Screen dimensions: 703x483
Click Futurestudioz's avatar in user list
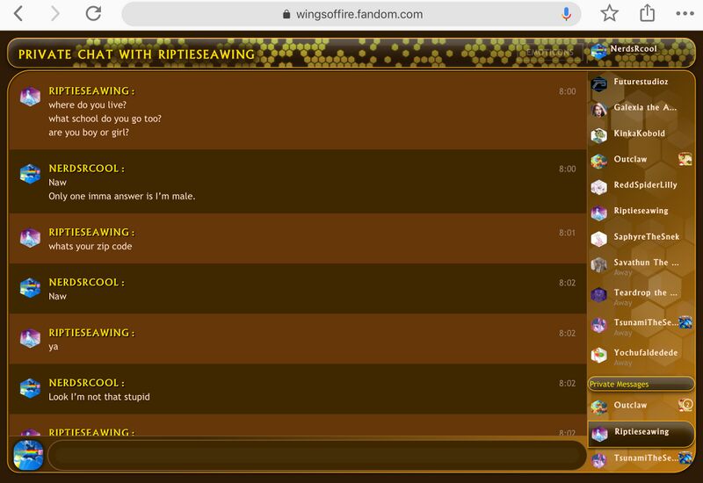599,83
